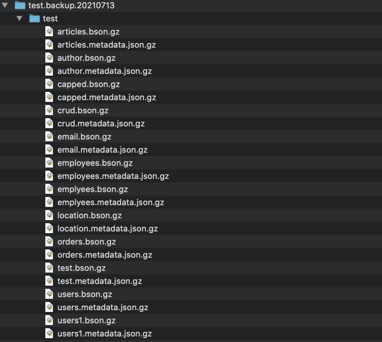Select file name articles.bson.gz
The height and width of the screenshot is (342, 382).
88,32
